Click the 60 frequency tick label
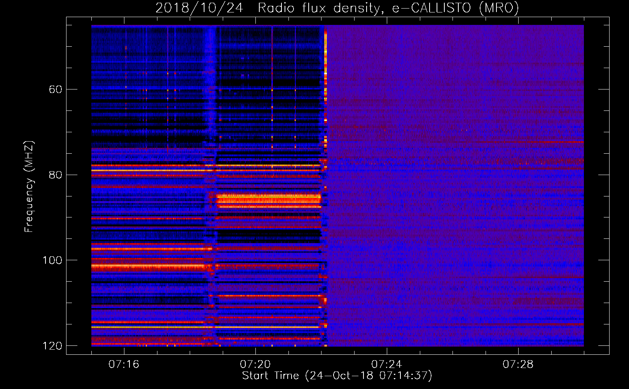Screen dimensions: 629x389 click(x=56, y=89)
